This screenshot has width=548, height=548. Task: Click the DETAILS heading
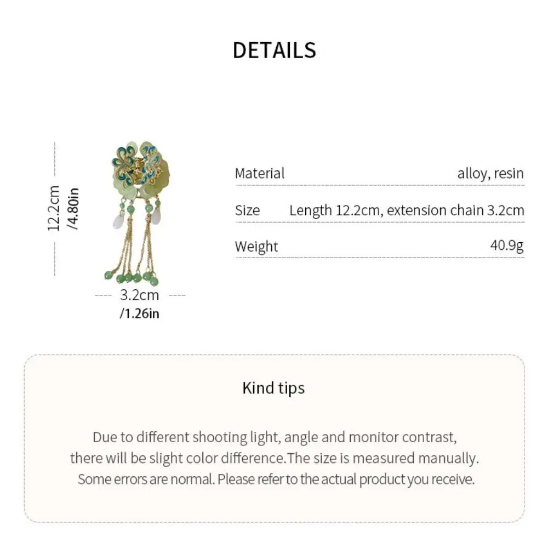pyautogui.click(x=274, y=50)
